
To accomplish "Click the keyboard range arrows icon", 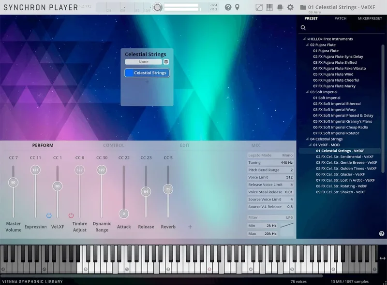I will click(382, 258).
